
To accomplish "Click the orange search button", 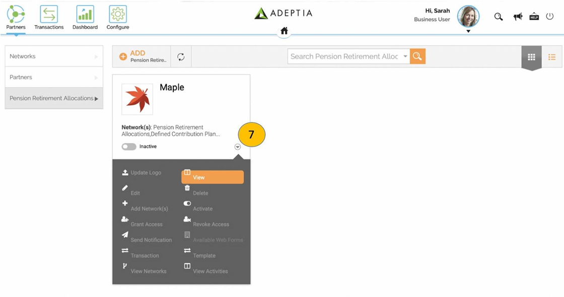I will [417, 56].
